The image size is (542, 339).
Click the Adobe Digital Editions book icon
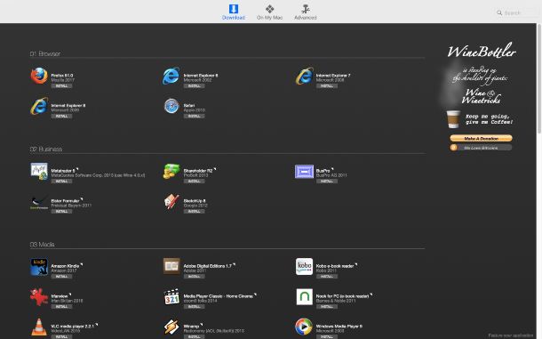click(x=171, y=266)
